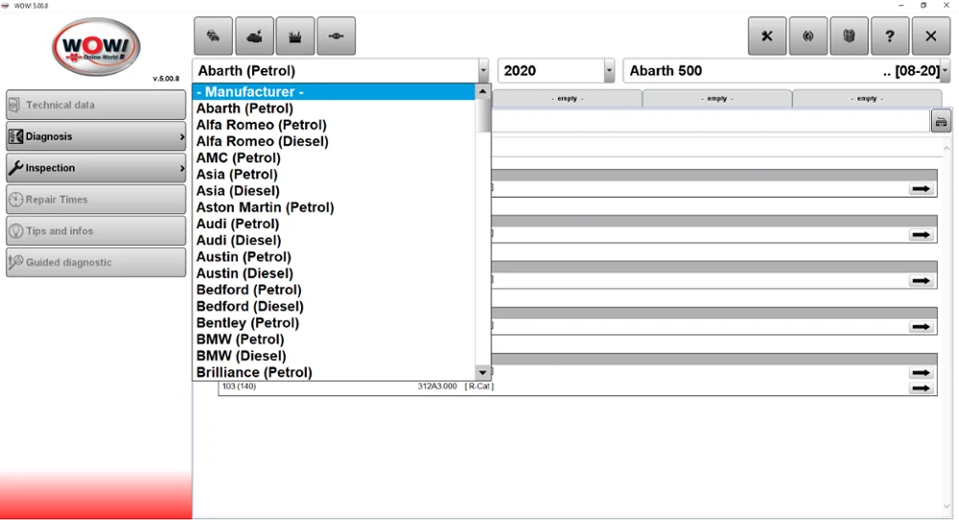
Task: Select Asia (Petrol)
Action: pos(334,175)
